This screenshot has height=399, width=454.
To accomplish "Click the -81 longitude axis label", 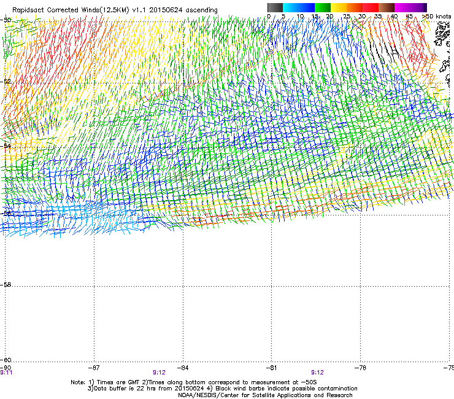I will pyautogui.click(x=271, y=368).
